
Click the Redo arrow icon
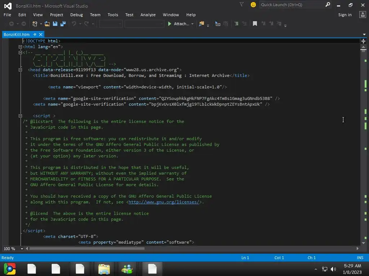click(x=86, y=24)
